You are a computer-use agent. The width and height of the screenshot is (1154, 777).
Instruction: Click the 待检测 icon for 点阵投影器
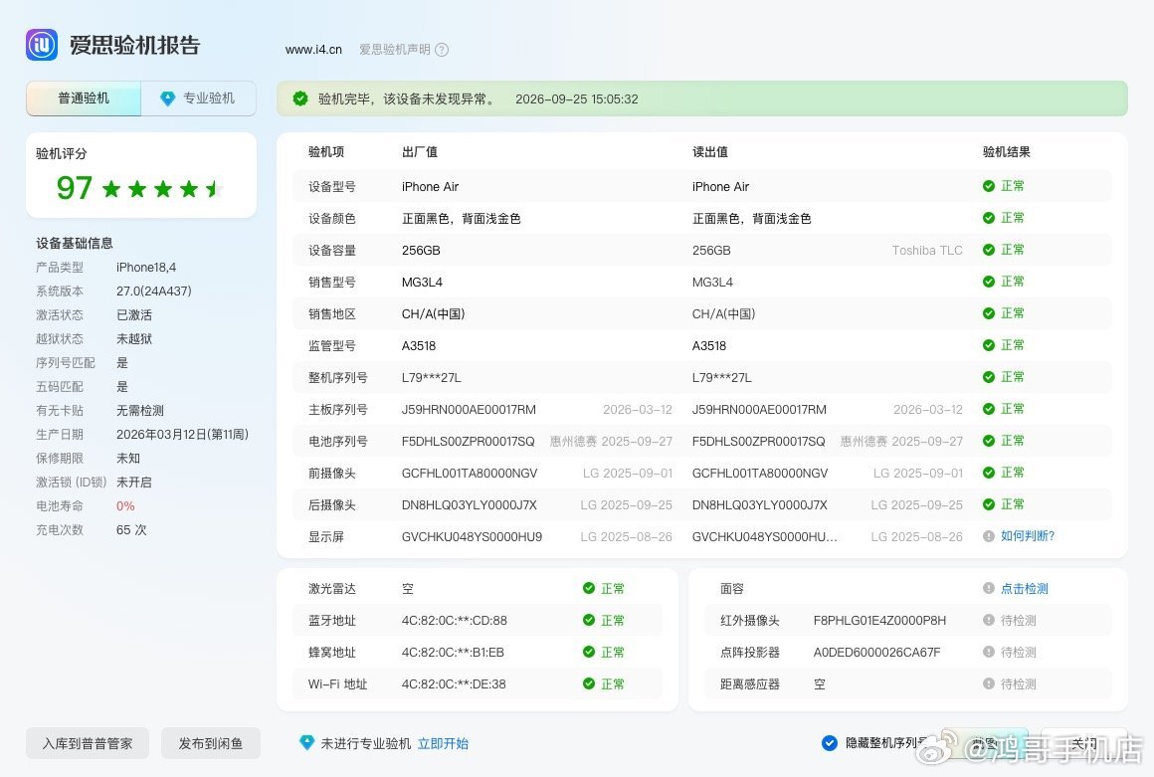pos(989,652)
